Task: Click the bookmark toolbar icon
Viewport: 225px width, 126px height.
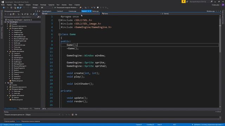Action: pyautogui.click(x=98, y=8)
